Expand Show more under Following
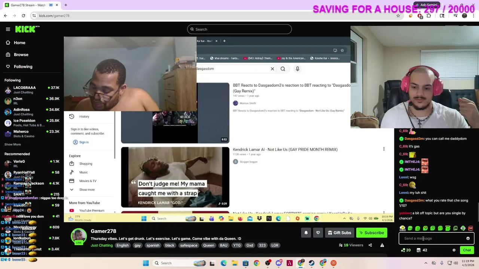 [13, 144]
